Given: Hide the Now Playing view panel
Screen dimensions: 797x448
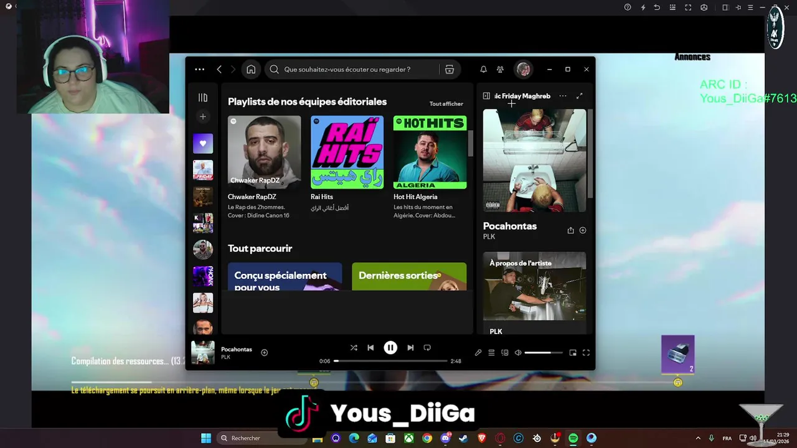Looking at the screenshot, I should 487,96.
